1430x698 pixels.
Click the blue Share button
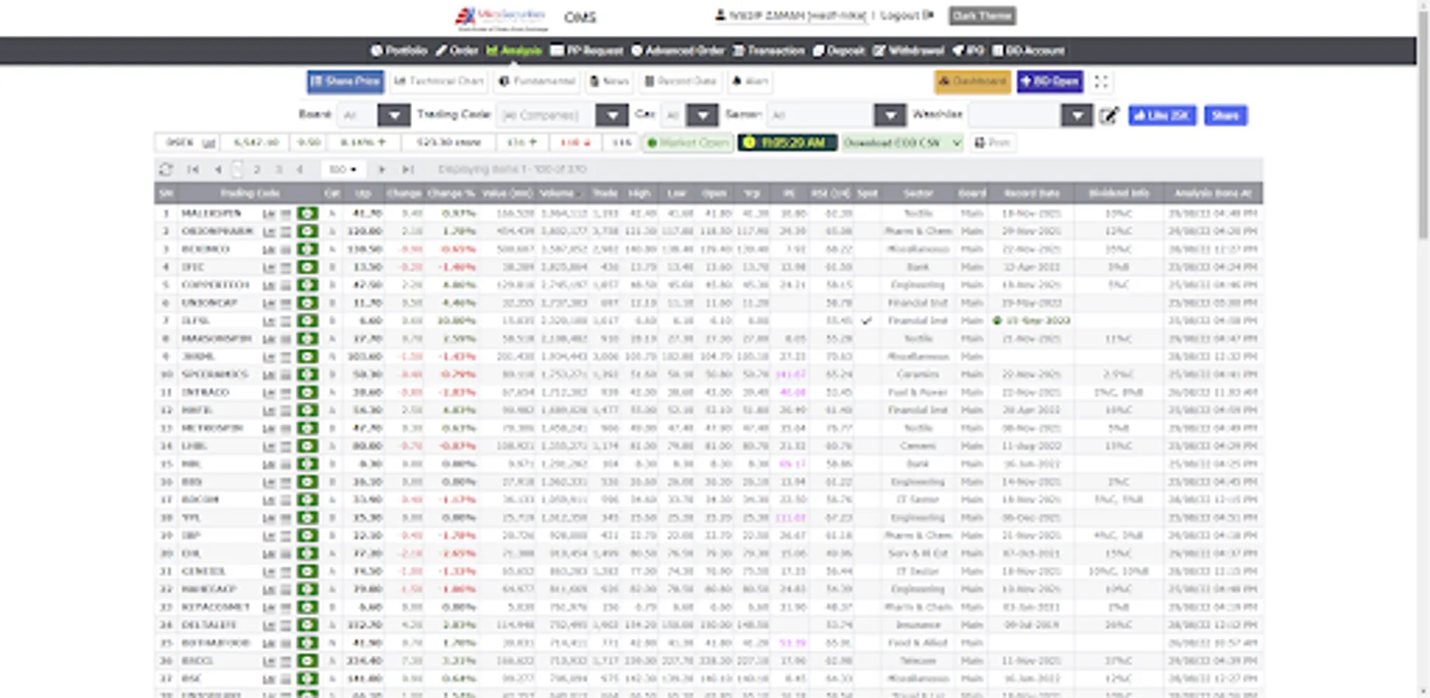click(1225, 116)
